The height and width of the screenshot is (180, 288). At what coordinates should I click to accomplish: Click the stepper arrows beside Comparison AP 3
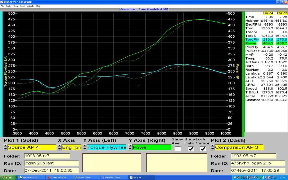[x=213, y=147]
